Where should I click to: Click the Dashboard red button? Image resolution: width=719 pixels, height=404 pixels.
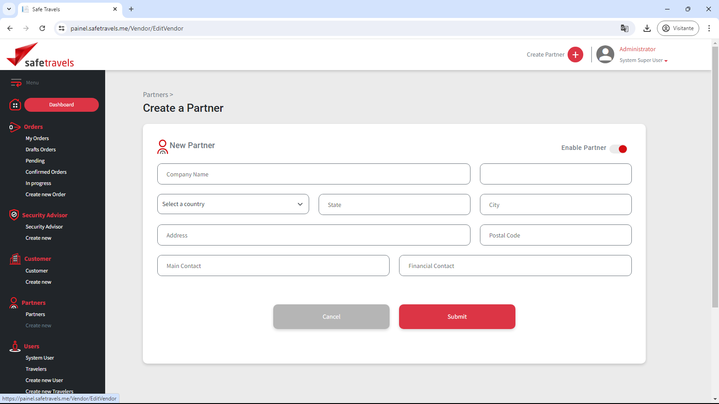[x=62, y=105]
